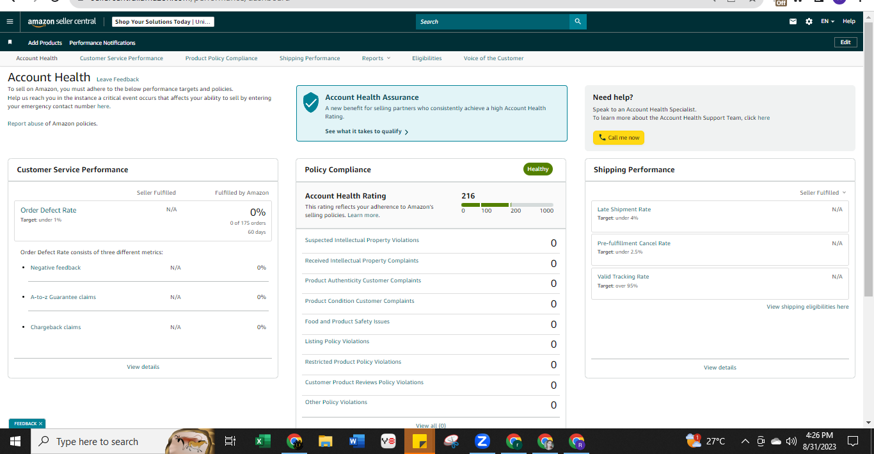The width and height of the screenshot is (874, 454).
Task: Open the Windows notification center
Action: pyautogui.click(x=853, y=441)
